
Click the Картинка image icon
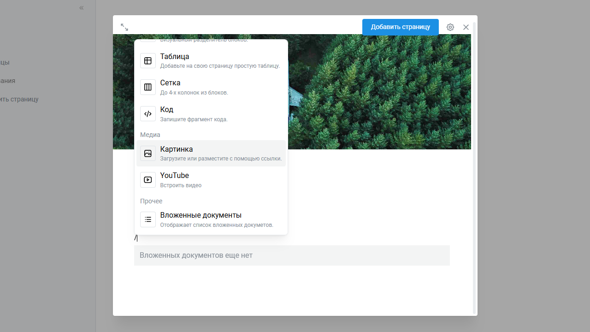(x=148, y=154)
